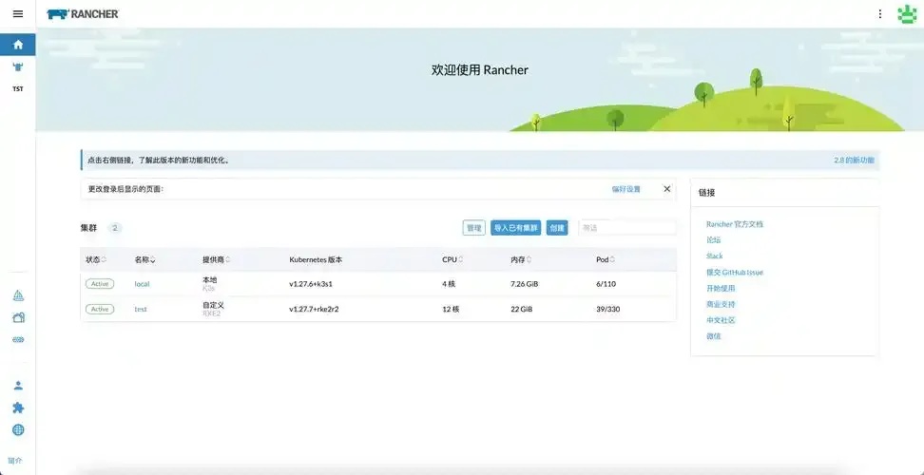Open the Slack link
This screenshot has height=475, width=924.
[714, 256]
